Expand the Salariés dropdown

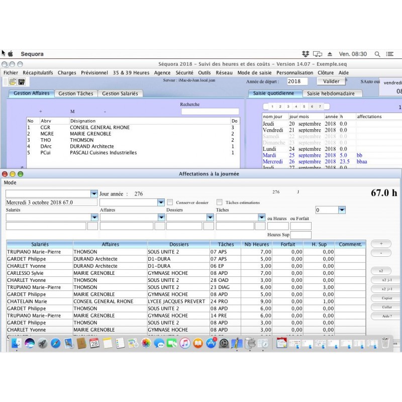tap(94, 218)
